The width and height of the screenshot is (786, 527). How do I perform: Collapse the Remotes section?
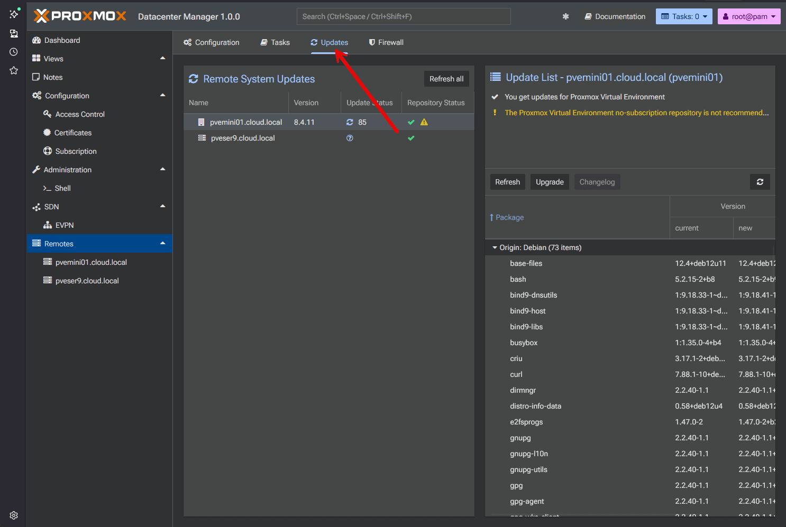163,243
